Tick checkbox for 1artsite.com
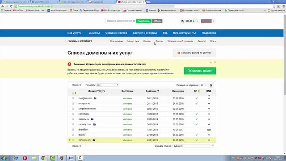 coord(73,140)
